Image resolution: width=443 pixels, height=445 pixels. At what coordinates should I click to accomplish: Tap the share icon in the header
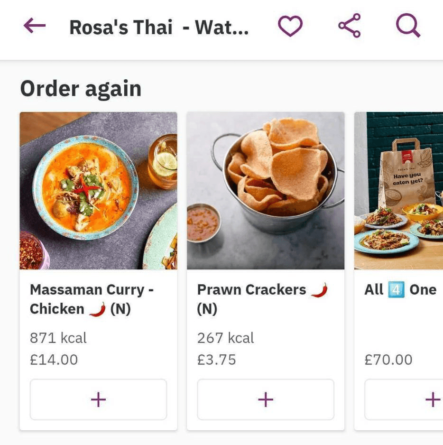[350, 27]
